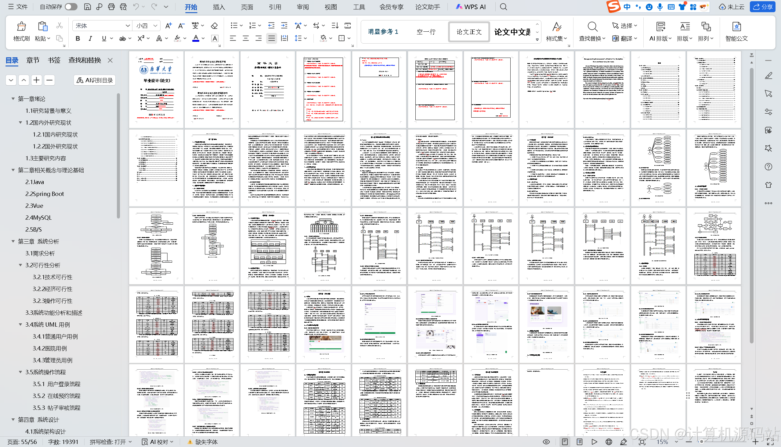781x447 pixels.
Task: Click AI 校对 in status bar
Action: (x=158, y=442)
